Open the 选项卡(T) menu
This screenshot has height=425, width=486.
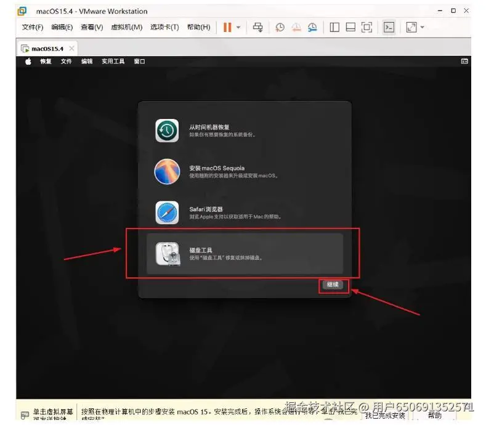pyautogui.click(x=164, y=27)
